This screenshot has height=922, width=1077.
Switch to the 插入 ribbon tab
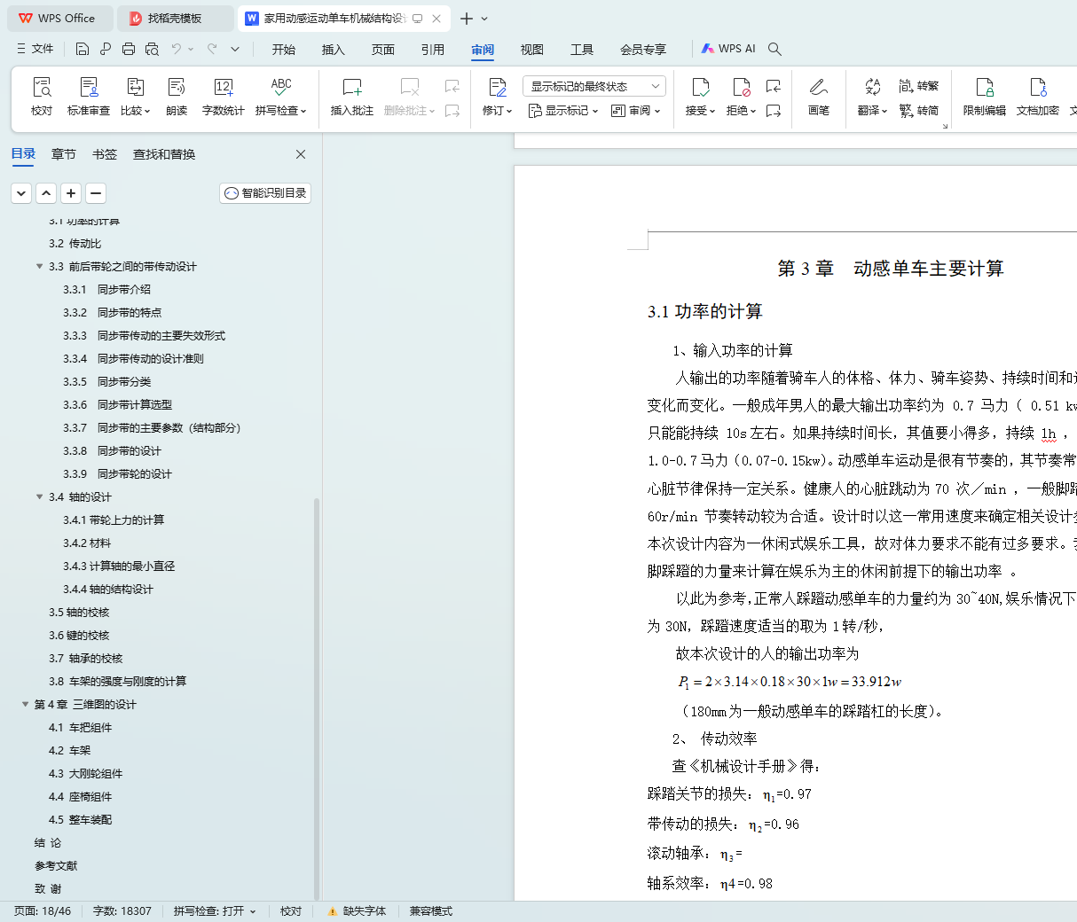334,50
